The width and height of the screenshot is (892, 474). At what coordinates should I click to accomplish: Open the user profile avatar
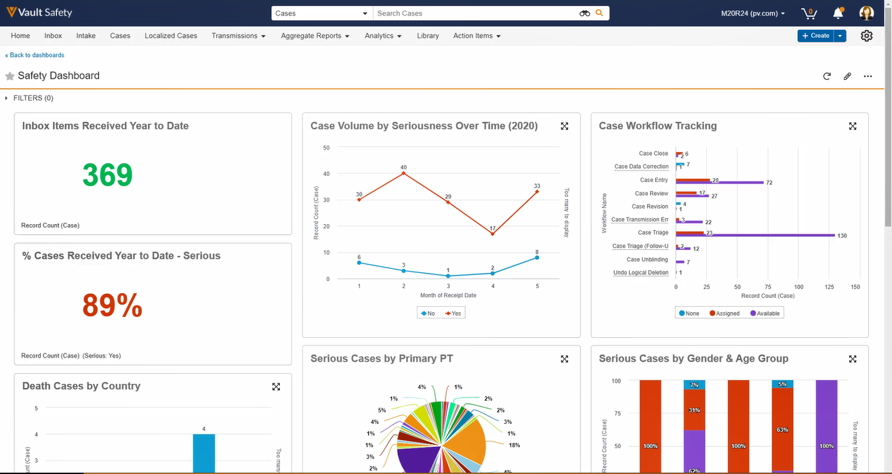coord(866,14)
